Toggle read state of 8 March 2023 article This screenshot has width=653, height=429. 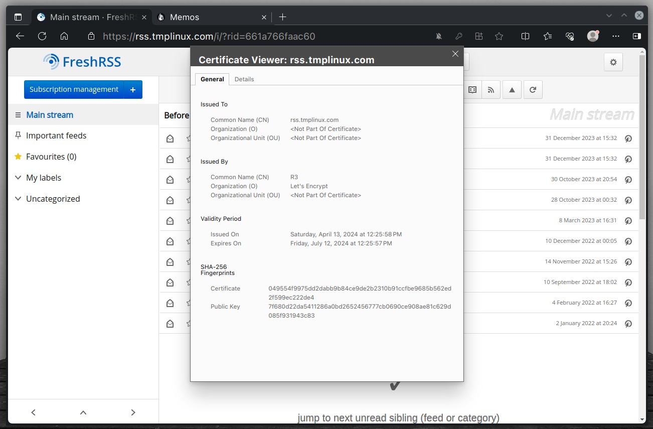pyautogui.click(x=170, y=221)
